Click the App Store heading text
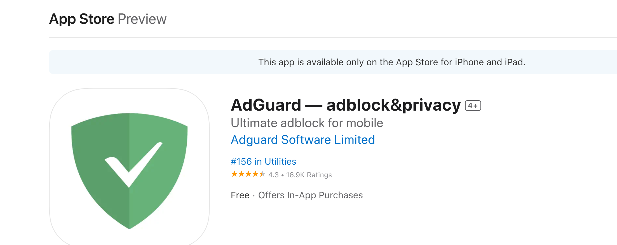 pos(82,19)
